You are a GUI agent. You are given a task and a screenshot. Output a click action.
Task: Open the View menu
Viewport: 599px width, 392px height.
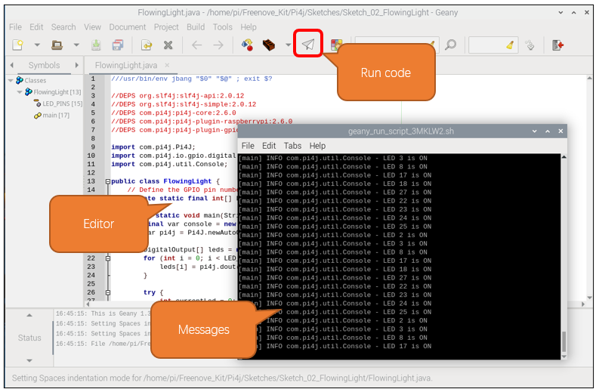pos(92,27)
